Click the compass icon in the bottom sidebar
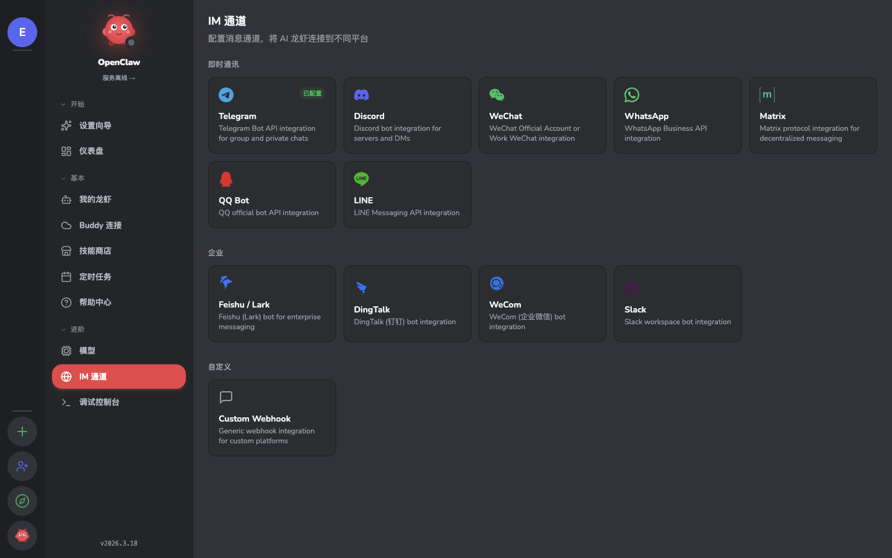Image resolution: width=892 pixels, height=558 pixels. [22, 501]
